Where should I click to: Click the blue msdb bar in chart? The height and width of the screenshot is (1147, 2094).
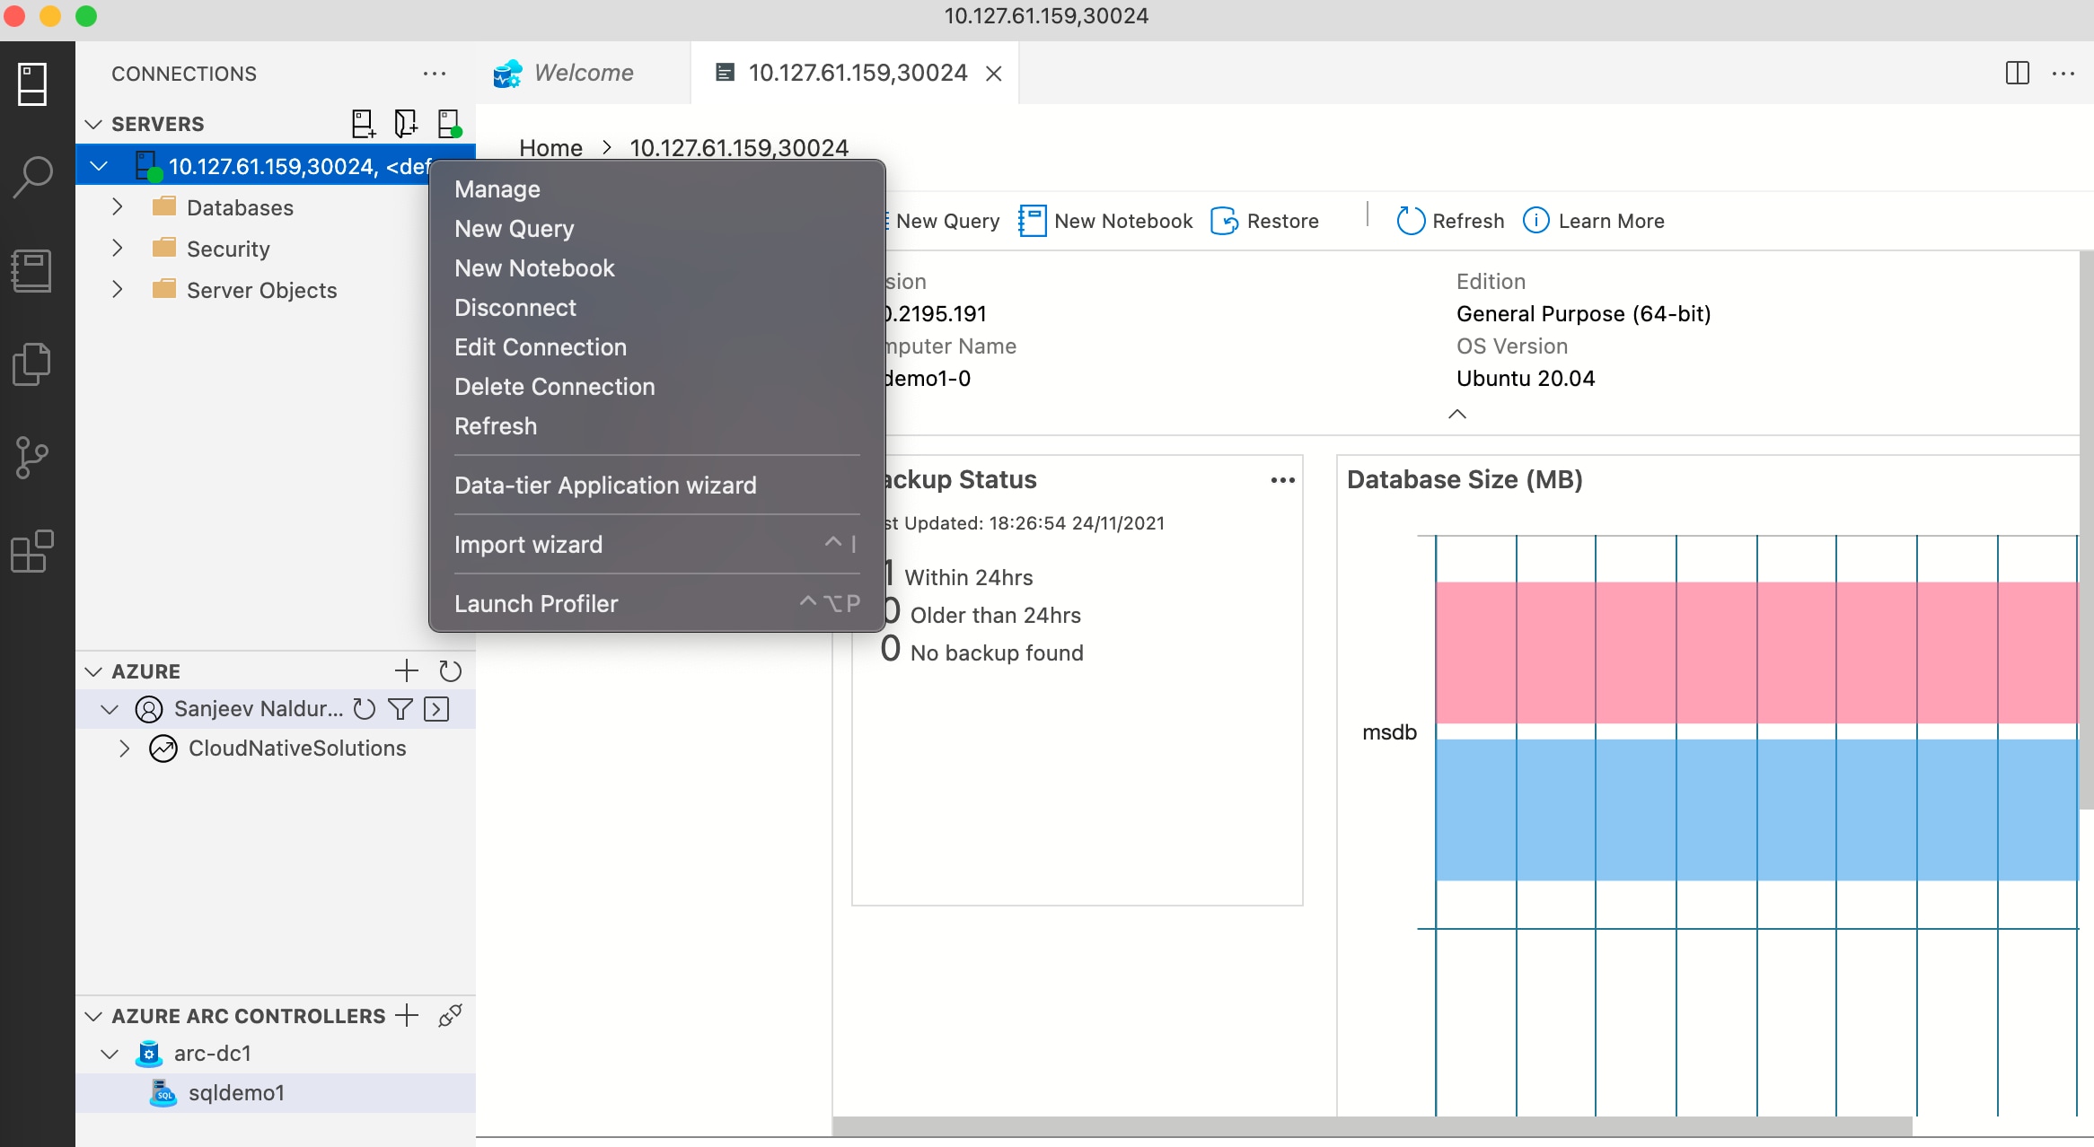(x=1756, y=810)
